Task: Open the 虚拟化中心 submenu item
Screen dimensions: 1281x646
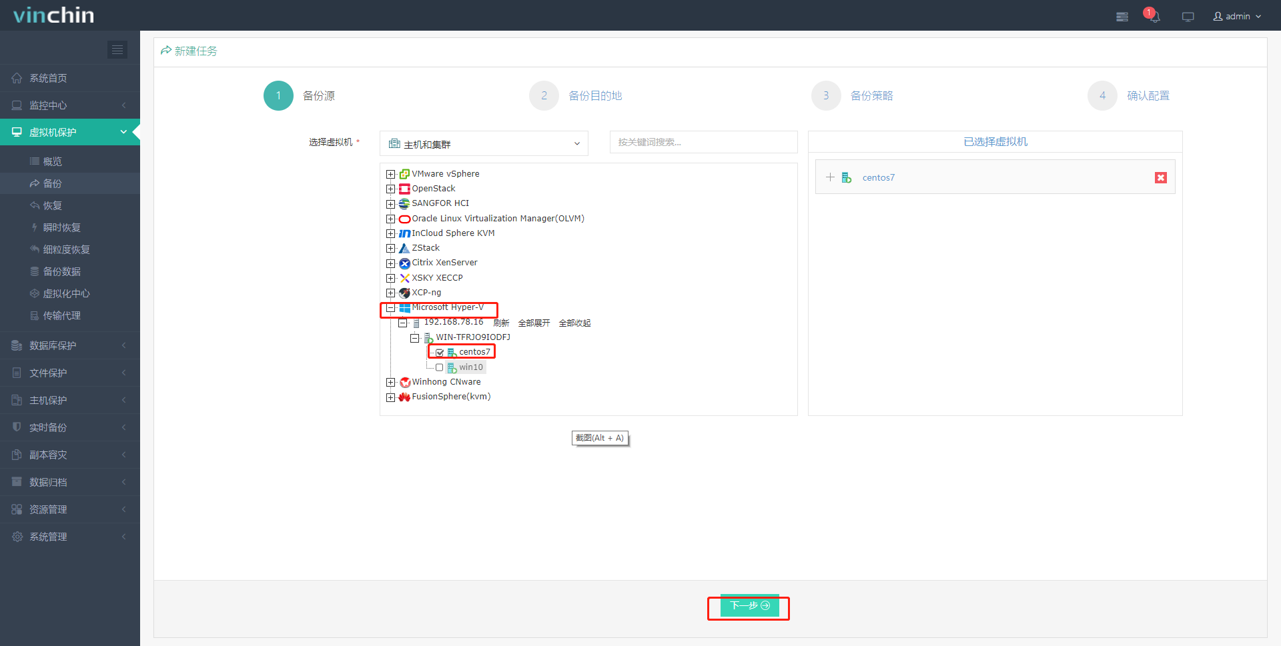Action: coord(70,293)
